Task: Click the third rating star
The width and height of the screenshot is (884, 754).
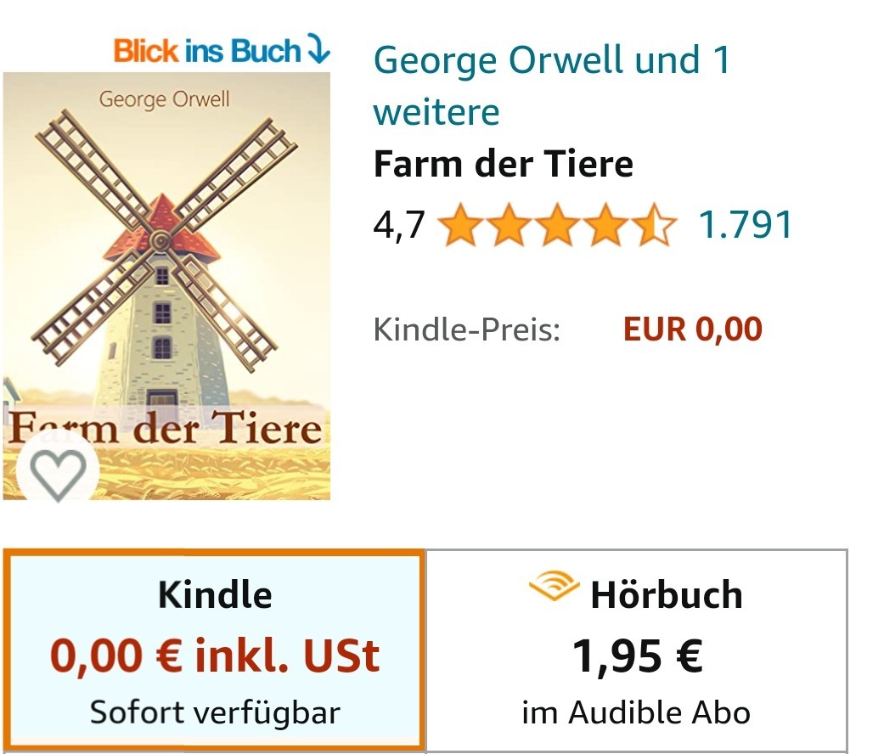Action: click(x=558, y=225)
